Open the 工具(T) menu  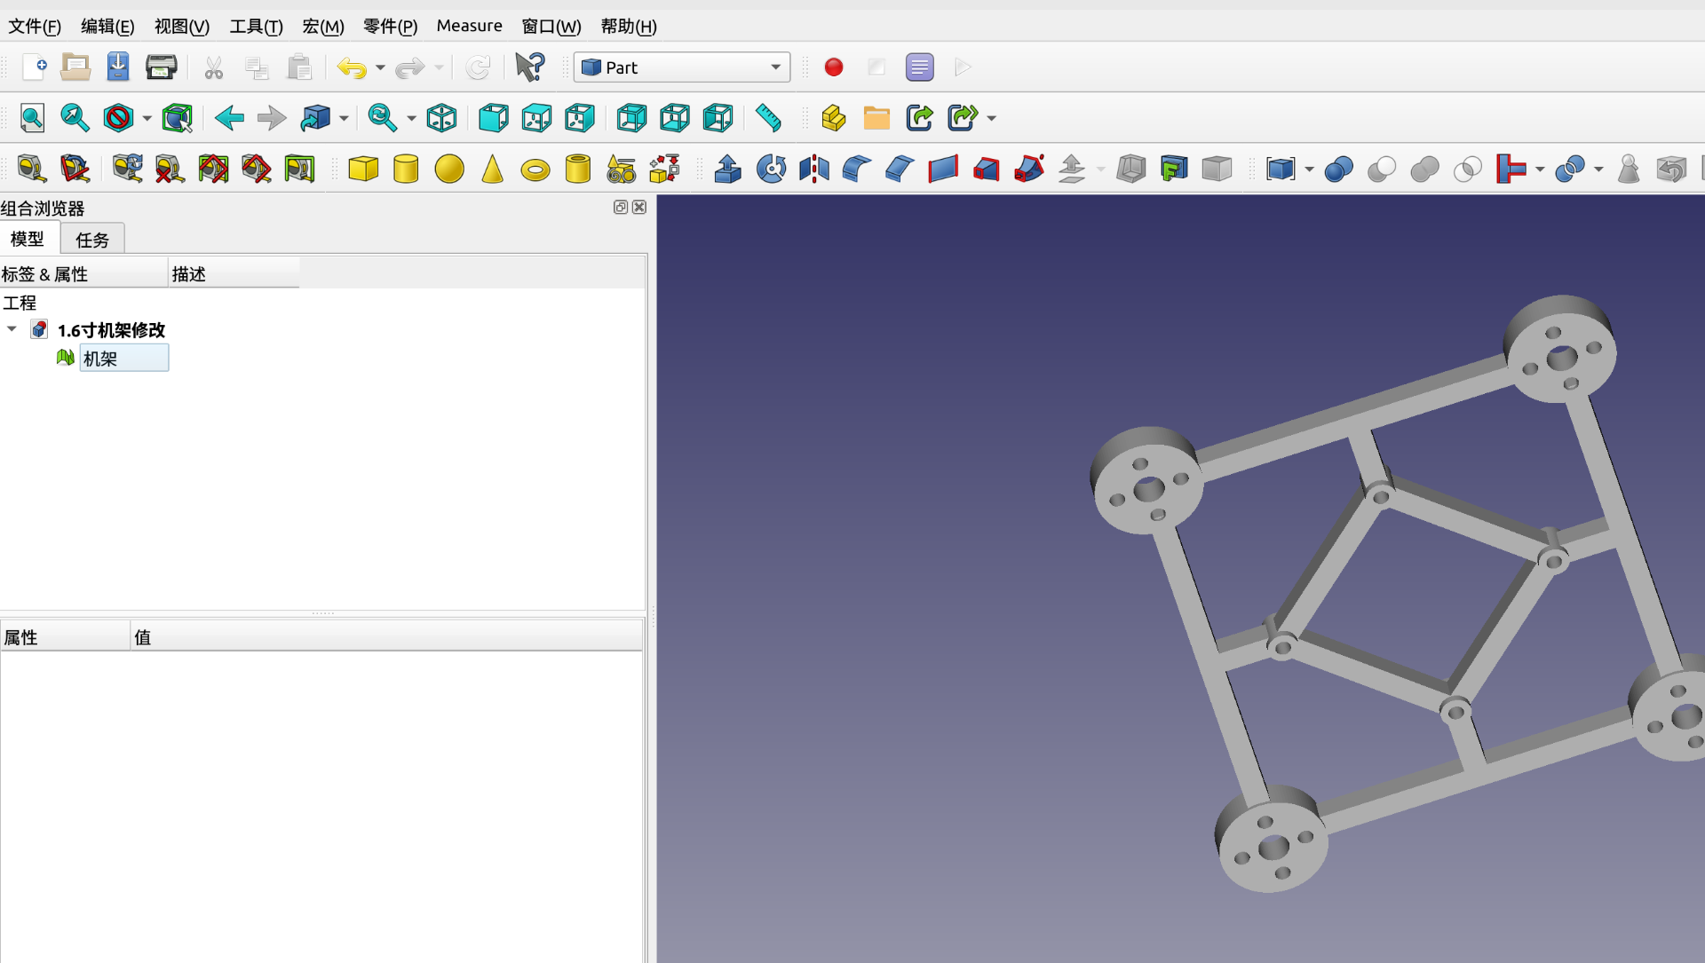click(256, 26)
